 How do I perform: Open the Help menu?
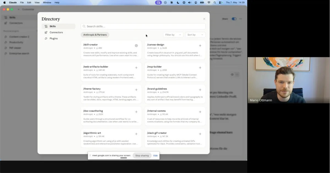click(x=57, y=2)
